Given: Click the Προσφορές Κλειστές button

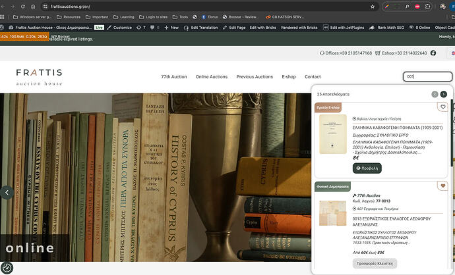Looking at the screenshot, I should point(375,264).
